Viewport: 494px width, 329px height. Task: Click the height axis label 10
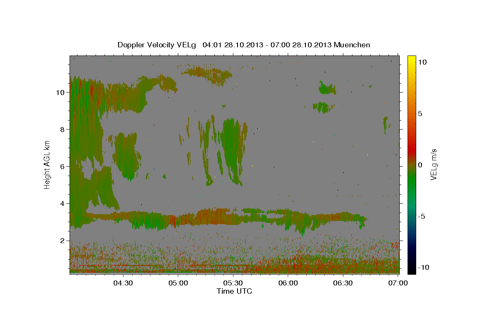pos(61,93)
